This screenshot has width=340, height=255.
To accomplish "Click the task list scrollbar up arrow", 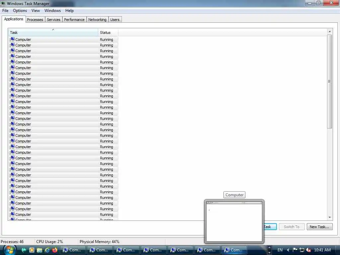I will tap(330, 32).
